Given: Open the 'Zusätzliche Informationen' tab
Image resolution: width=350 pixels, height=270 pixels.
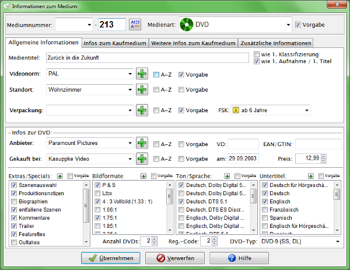Looking at the screenshot, I should (x=275, y=43).
